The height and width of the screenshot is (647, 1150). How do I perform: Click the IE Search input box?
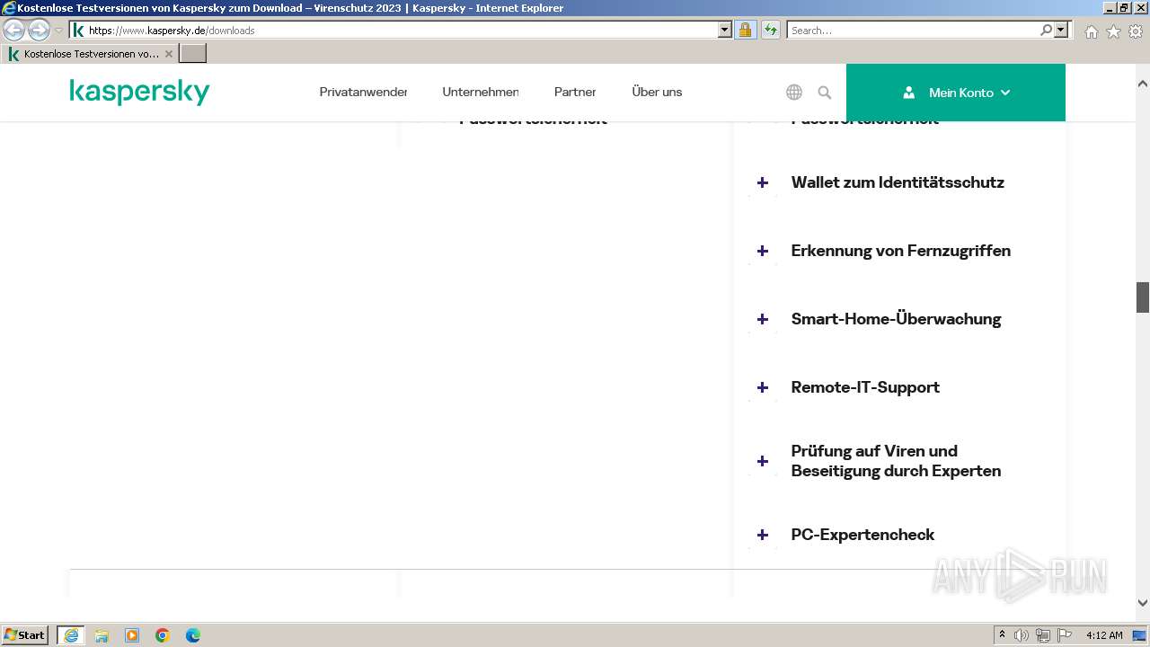point(913,30)
